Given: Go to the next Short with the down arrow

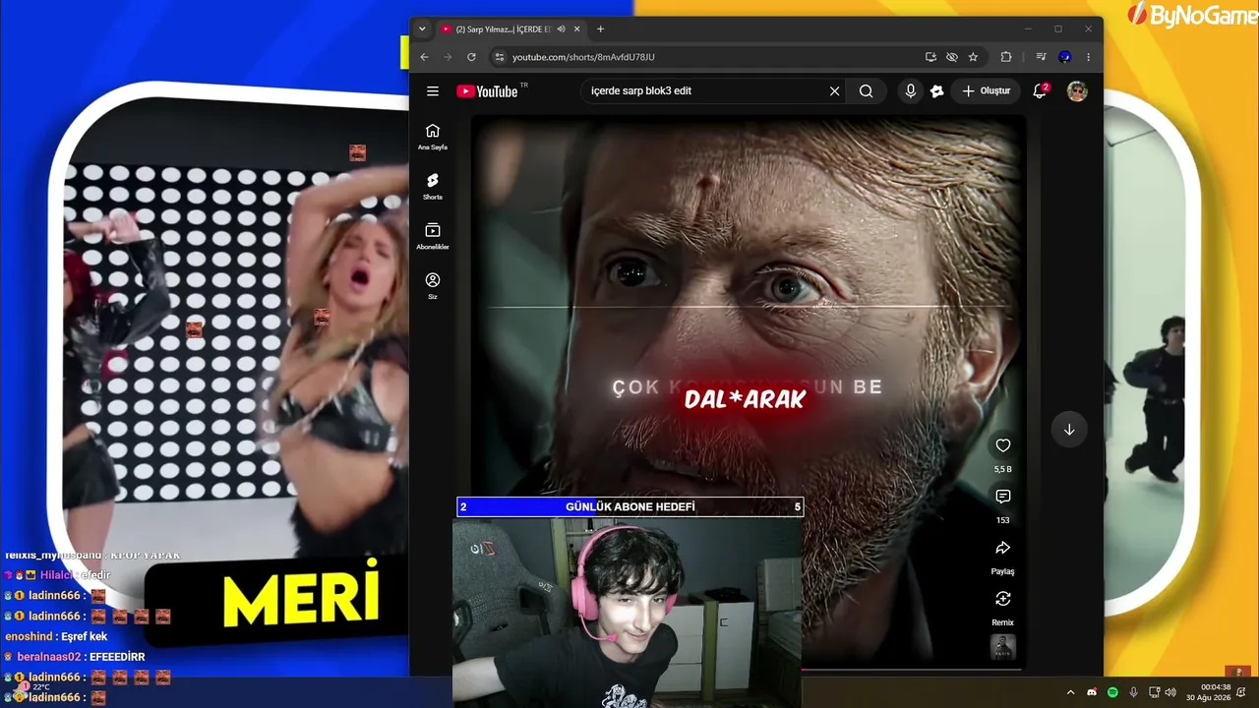Looking at the screenshot, I should coord(1069,430).
